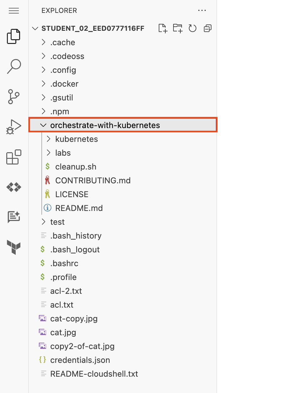
Task: Open the Terraform icon in activity bar
Action: point(13,248)
